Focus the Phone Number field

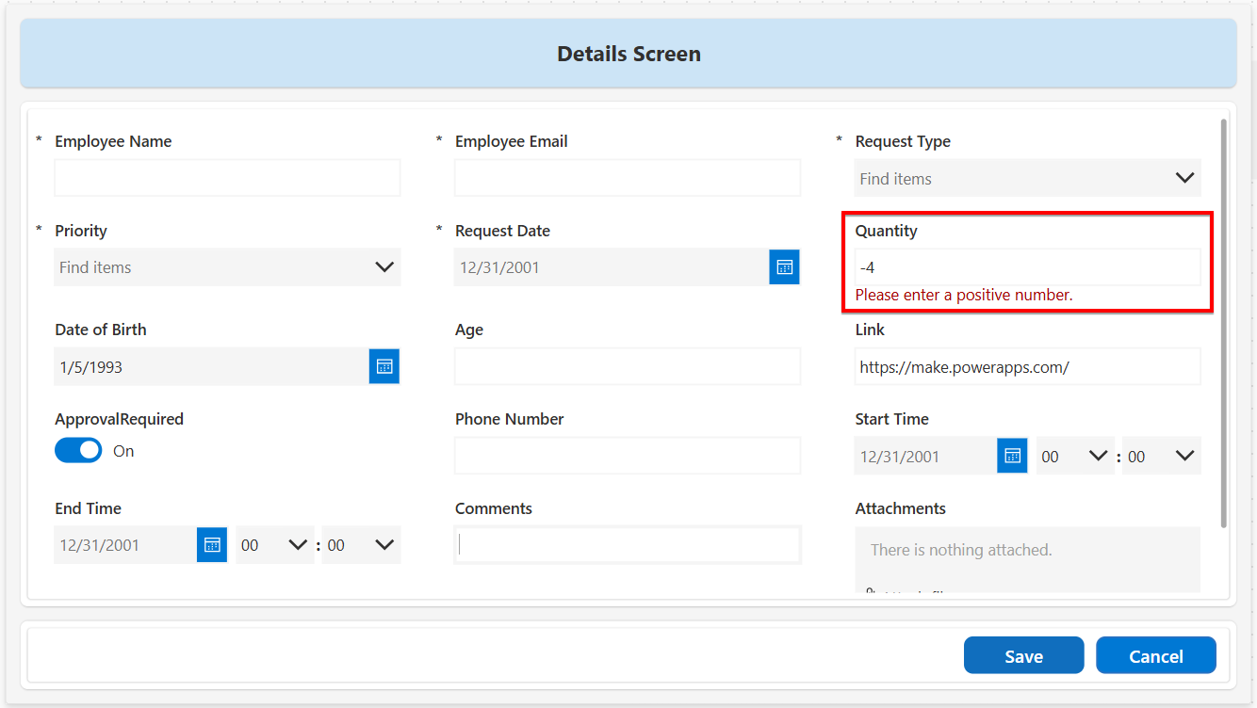click(628, 456)
